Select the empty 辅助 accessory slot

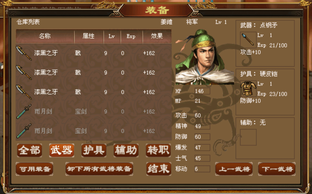pos(248,137)
